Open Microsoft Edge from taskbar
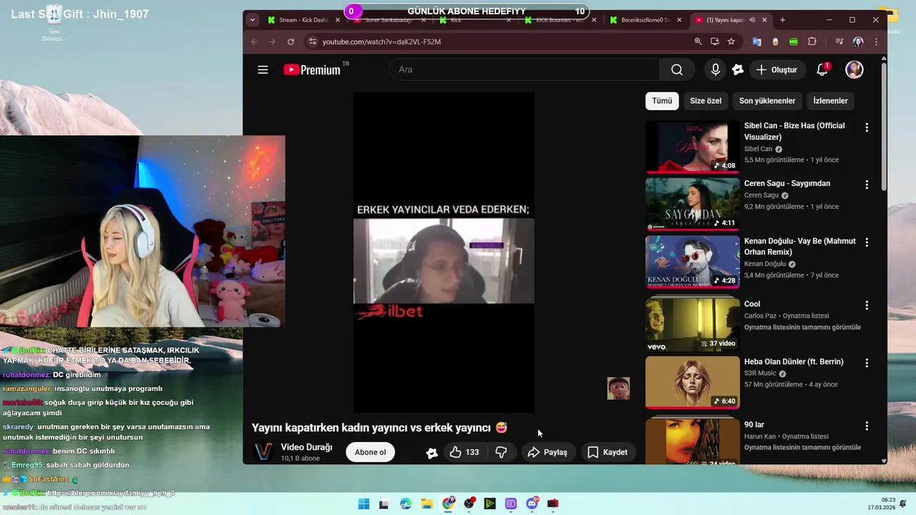The image size is (916, 515). [x=406, y=504]
